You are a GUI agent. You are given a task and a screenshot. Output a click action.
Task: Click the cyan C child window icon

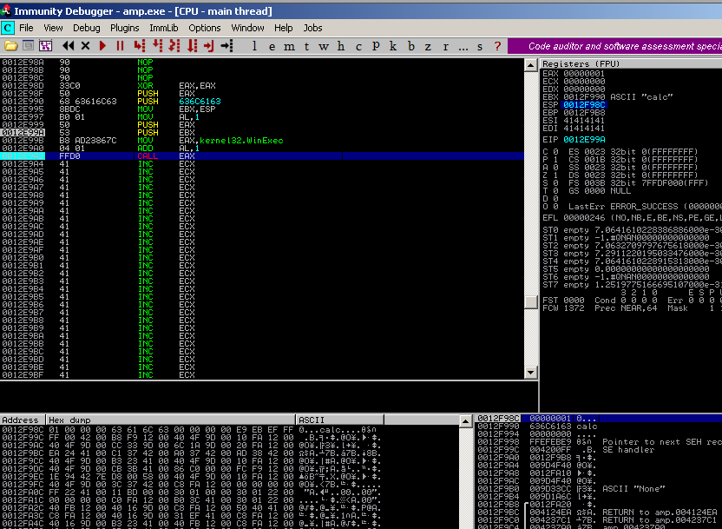7,28
